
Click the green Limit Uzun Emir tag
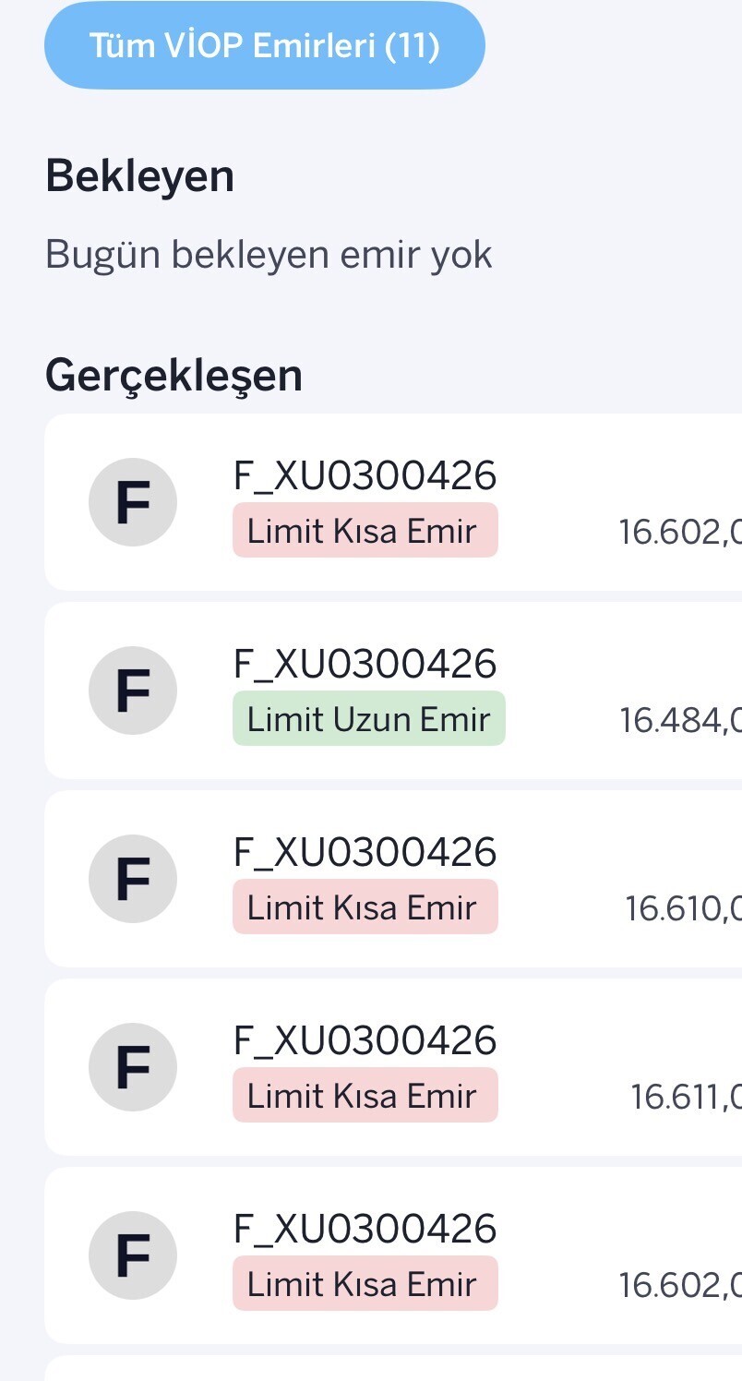(x=368, y=718)
